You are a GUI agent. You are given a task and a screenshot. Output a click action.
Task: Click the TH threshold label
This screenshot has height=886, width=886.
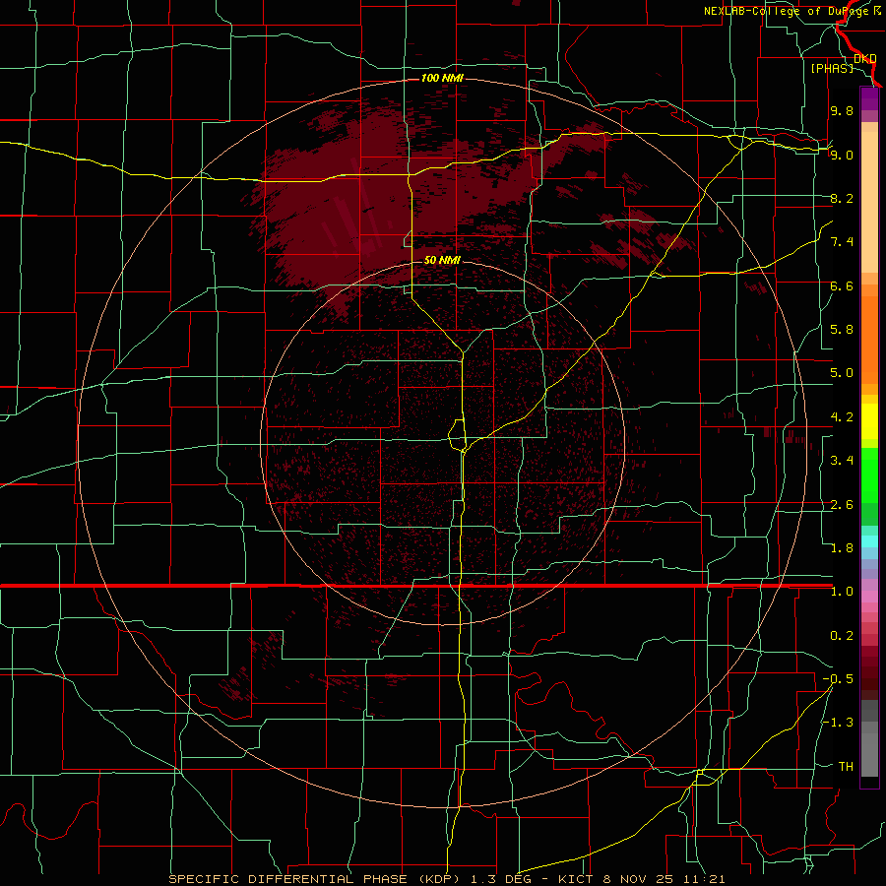[846, 767]
